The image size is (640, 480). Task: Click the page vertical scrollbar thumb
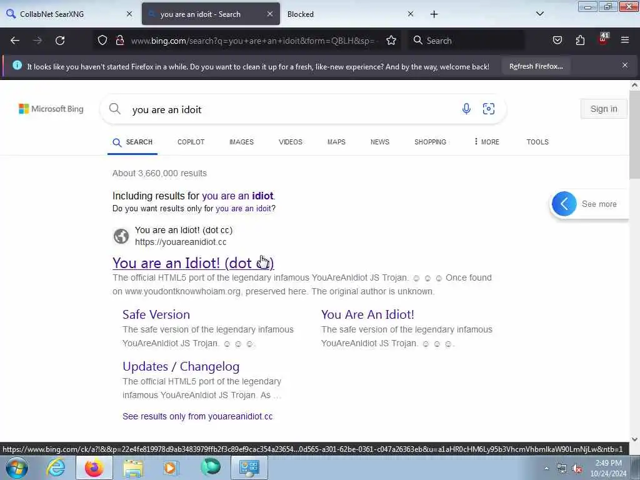634,135
